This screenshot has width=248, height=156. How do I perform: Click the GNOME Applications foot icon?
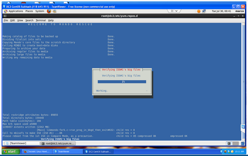tap(6, 11)
